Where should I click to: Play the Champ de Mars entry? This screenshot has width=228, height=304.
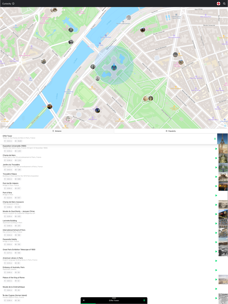(216, 158)
